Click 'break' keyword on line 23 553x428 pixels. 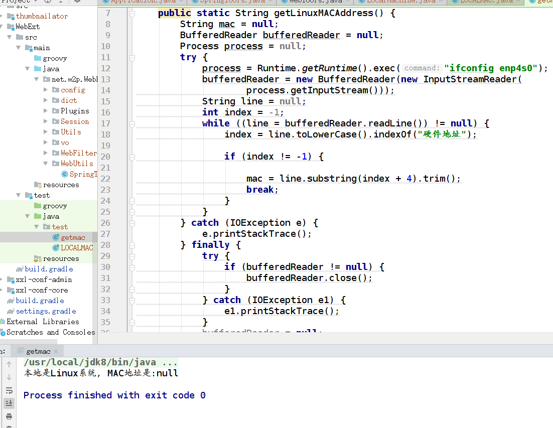[260, 190]
